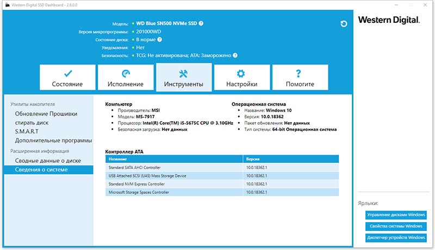Viewport: 435px width, 250px height.
Task: Select 'Standard NVM Express Controller' row
Action: [x=222, y=184]
